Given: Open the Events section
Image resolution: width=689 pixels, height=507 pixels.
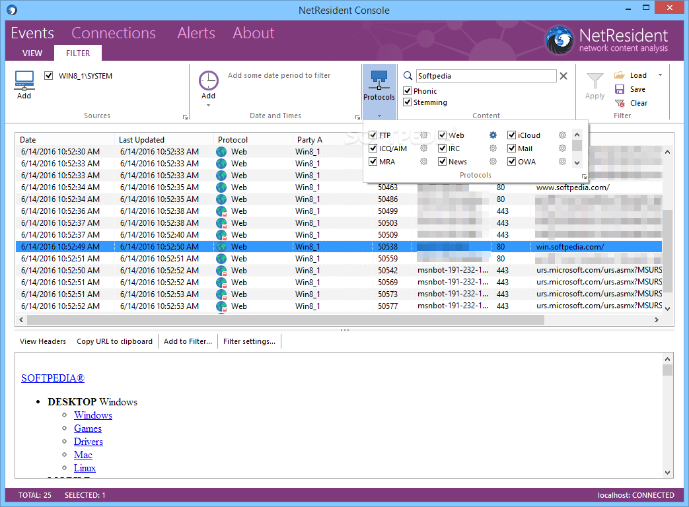Looking at the screenshot, I should (x=32, y=33).
